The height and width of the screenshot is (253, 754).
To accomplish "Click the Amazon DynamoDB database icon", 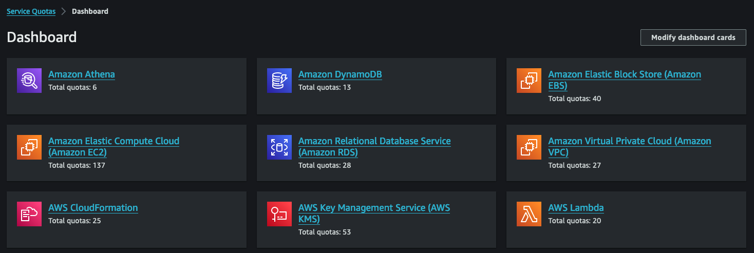I will tap(279, 81).
